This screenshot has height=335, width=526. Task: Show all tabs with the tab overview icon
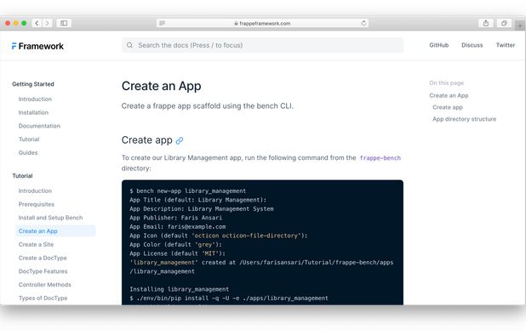[504, 23]
